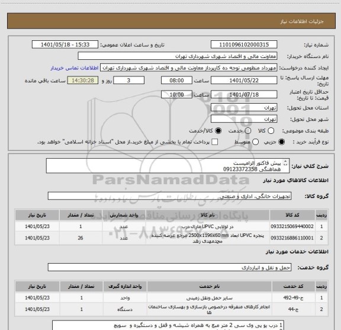Viewport: 341px width, 330px height.
Task: Select the کالا radio button
Action: click(271, 130)
